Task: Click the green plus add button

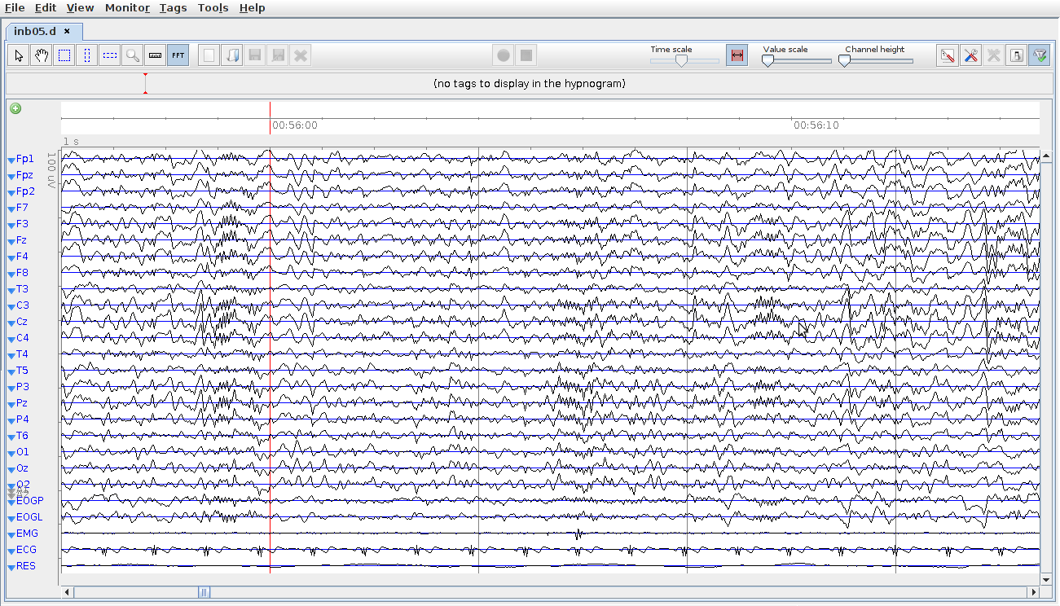Action: (x=15, y=108)
